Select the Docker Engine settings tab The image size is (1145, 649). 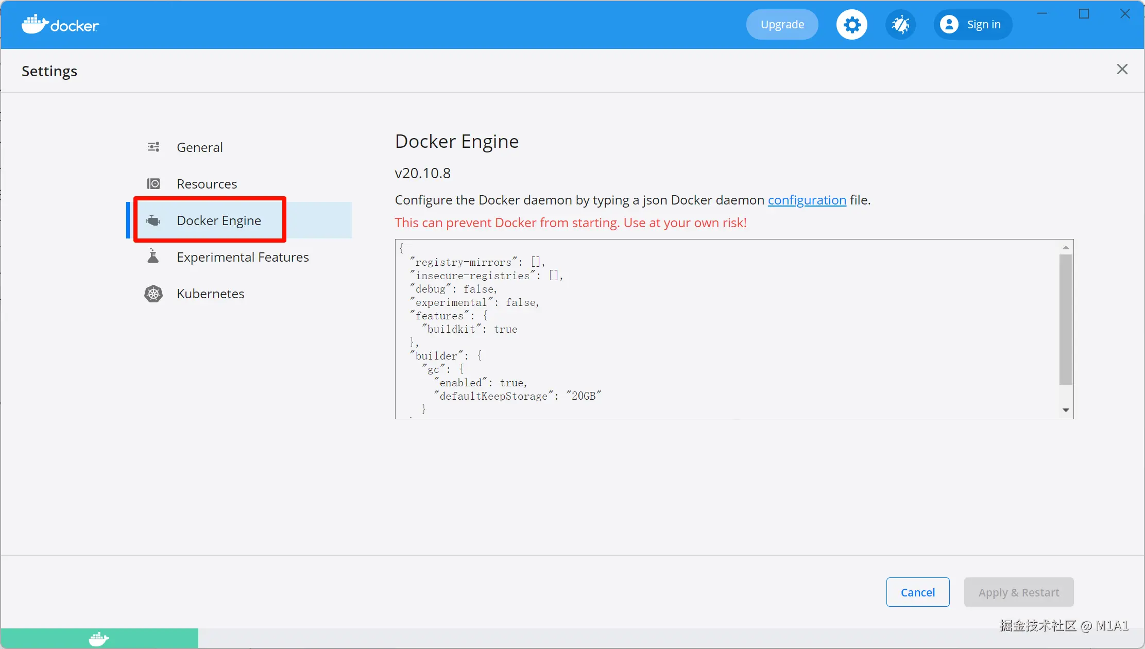218,220
